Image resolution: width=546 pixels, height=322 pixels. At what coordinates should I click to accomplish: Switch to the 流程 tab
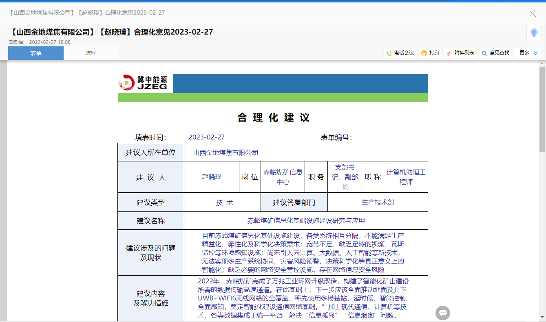point(91,53)
